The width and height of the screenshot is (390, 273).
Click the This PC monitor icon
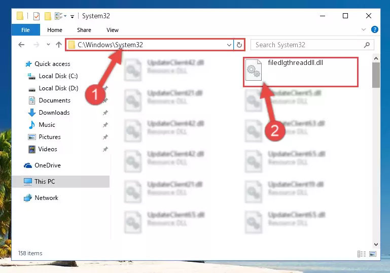(28, 182)
